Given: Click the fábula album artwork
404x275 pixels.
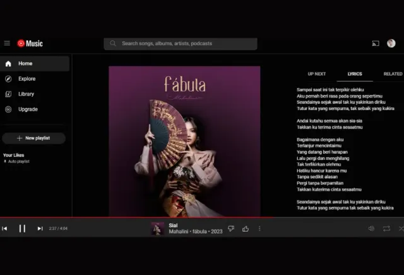Looking at the screenshot, I should coord(184,142).
